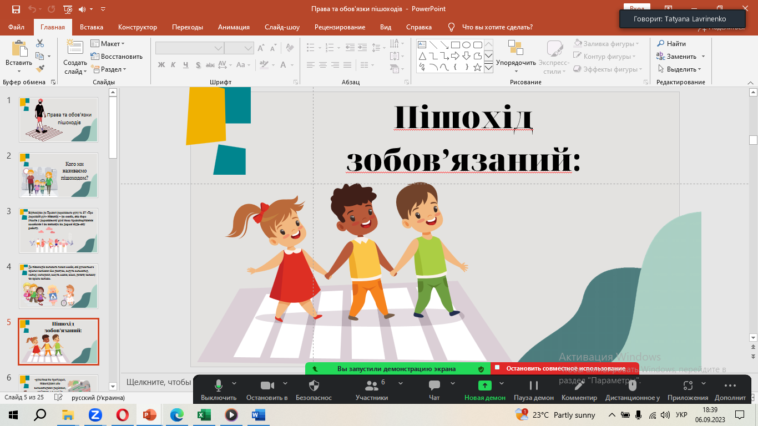Select the triangle shape in the gallery

click(422, 56)
